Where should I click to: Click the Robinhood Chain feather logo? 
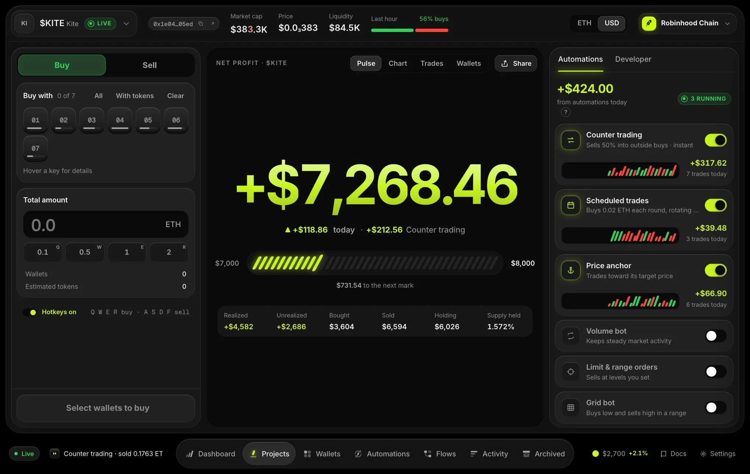(x=649, y=23)
